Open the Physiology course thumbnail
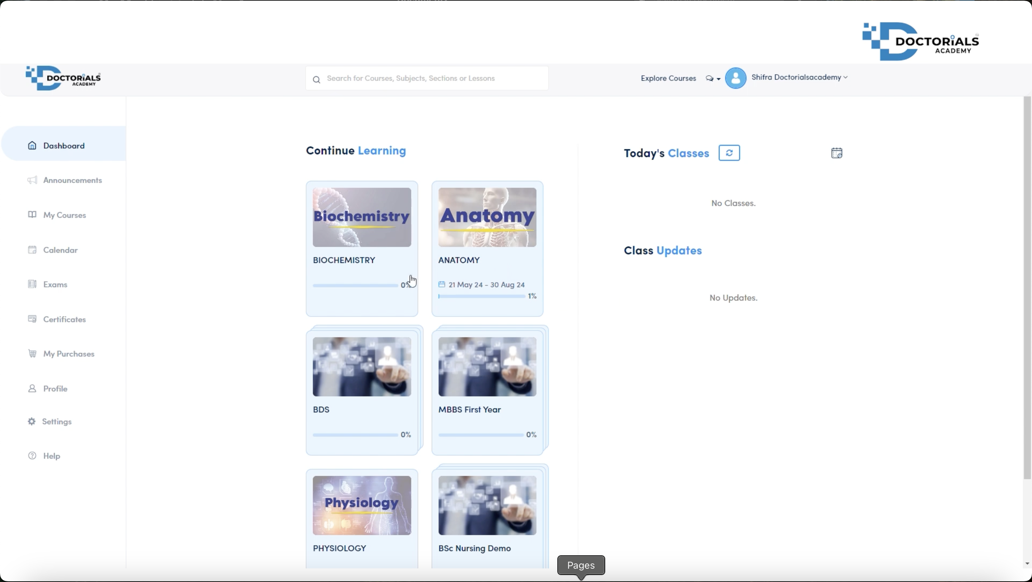 [x=362, y=506]
